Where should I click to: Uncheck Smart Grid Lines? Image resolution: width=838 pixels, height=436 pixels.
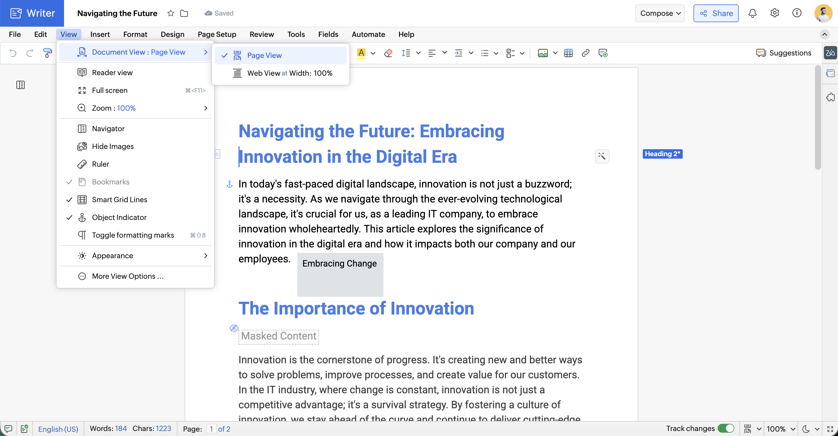point(120,199)
